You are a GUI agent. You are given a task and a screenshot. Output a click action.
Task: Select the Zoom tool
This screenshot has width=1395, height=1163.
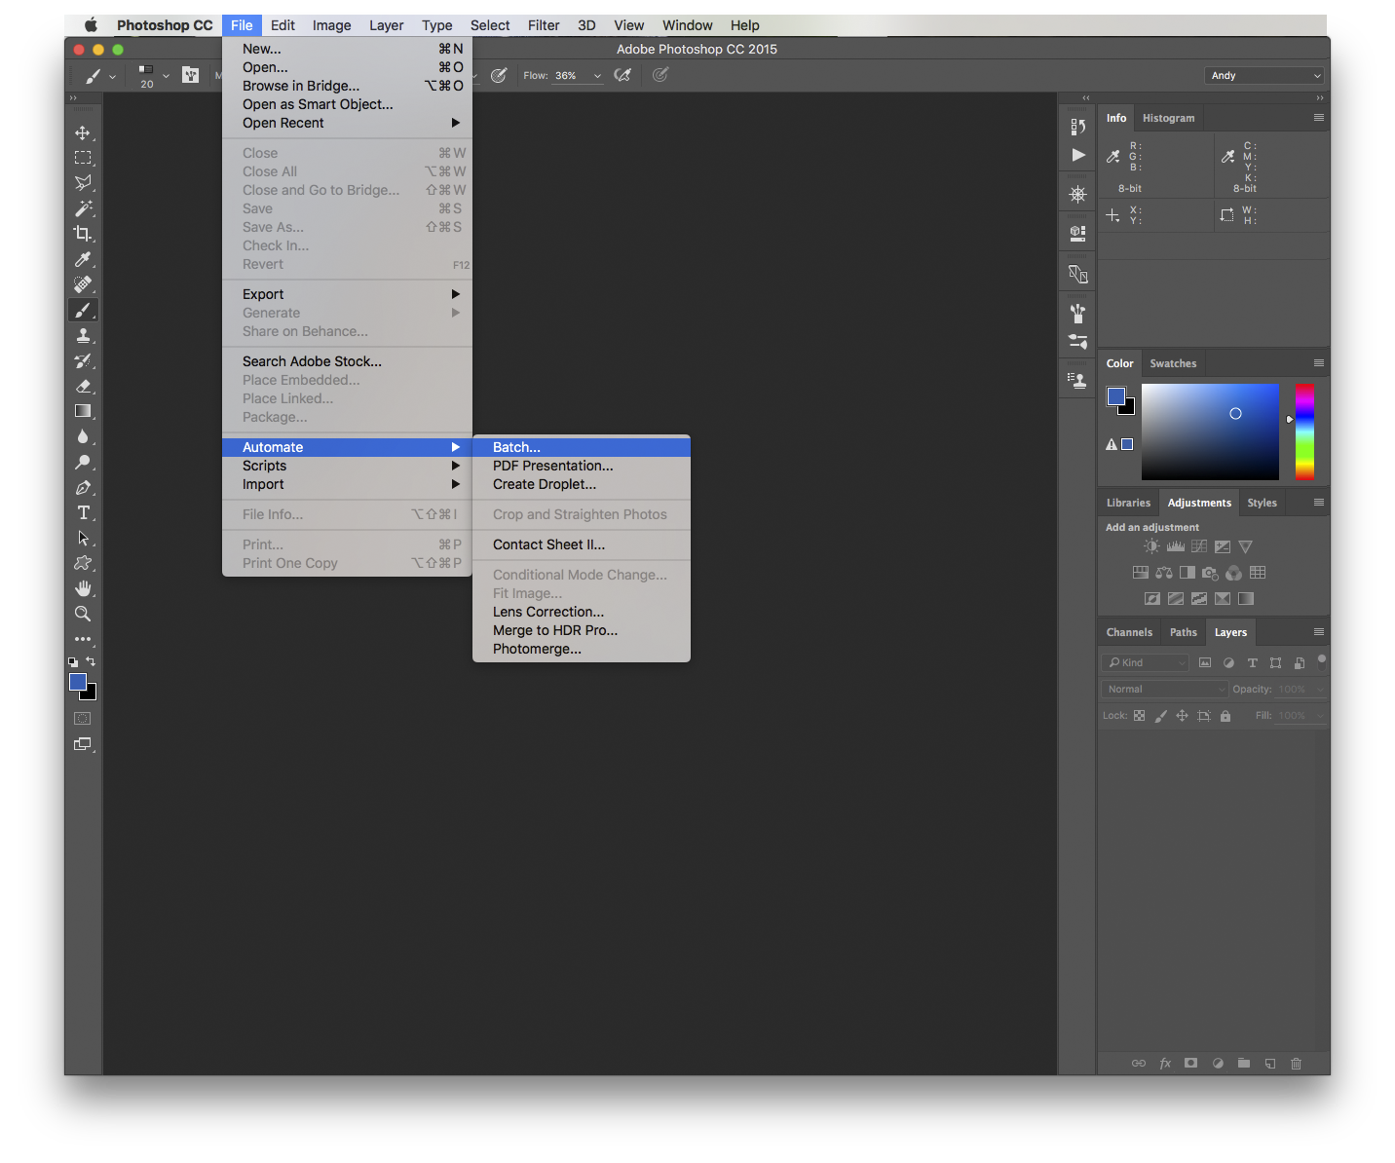point(83,614)
